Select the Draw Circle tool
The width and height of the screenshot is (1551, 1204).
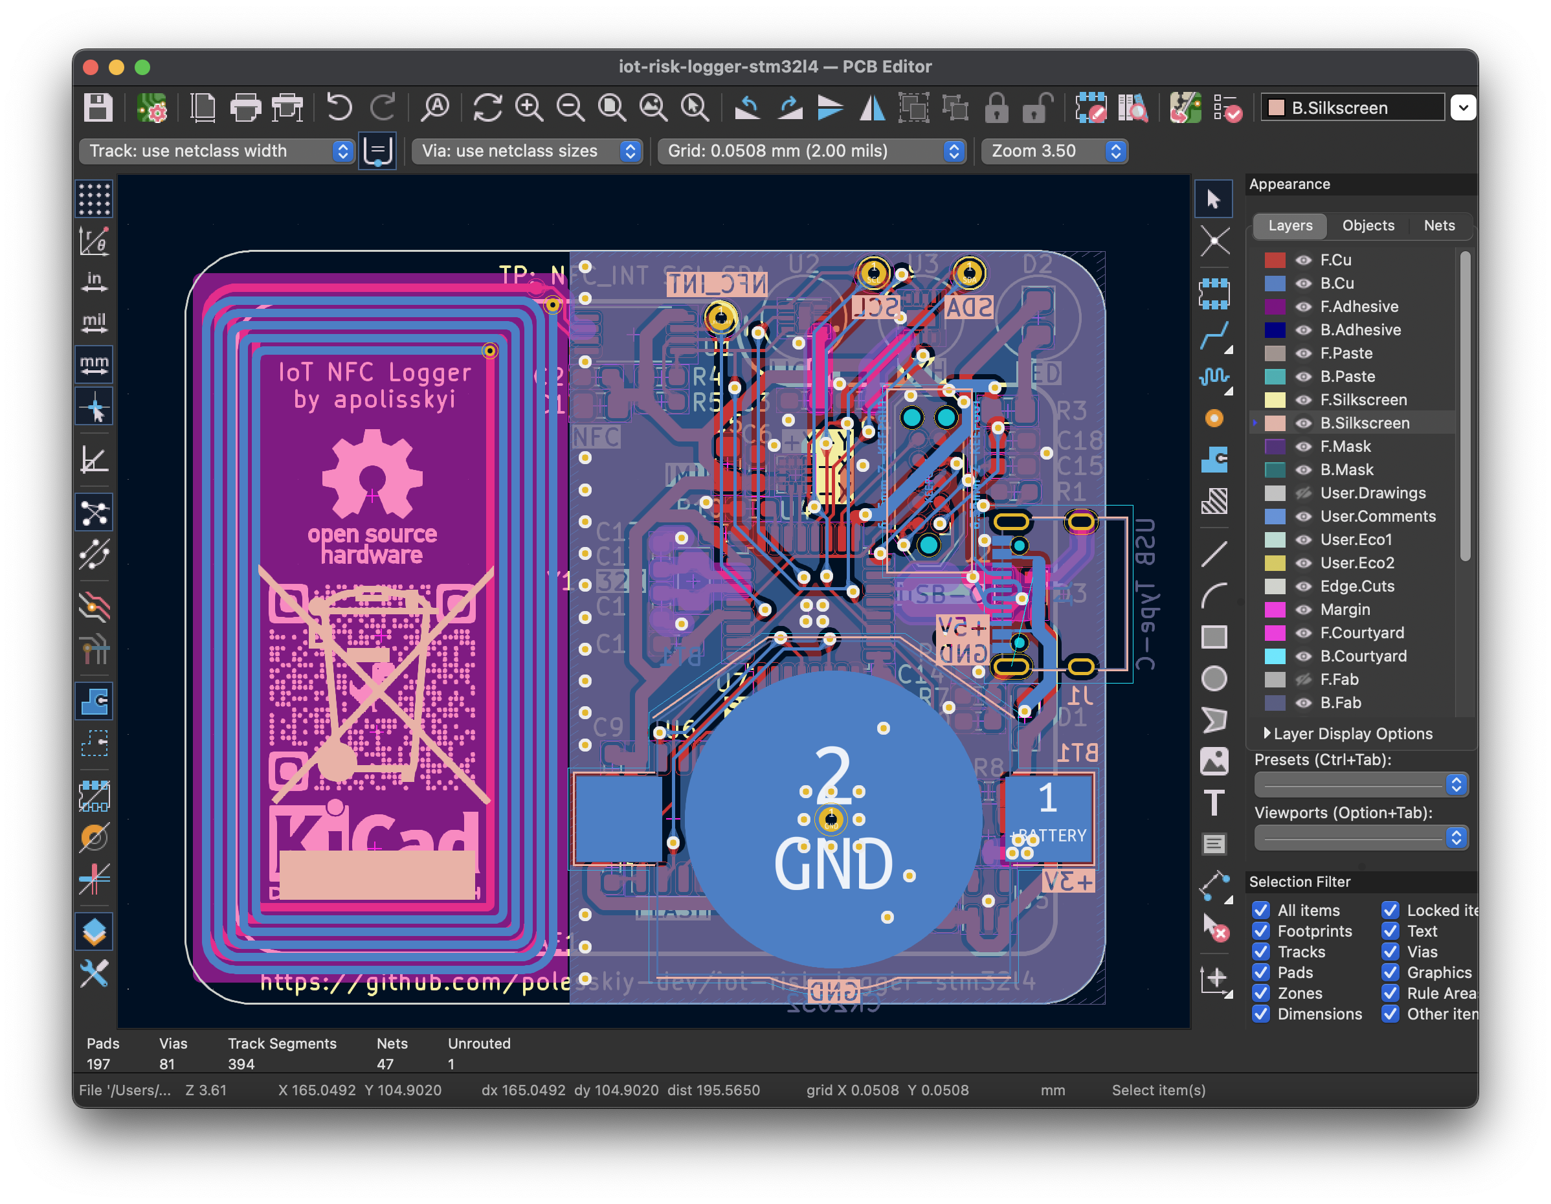[1214, 678]
